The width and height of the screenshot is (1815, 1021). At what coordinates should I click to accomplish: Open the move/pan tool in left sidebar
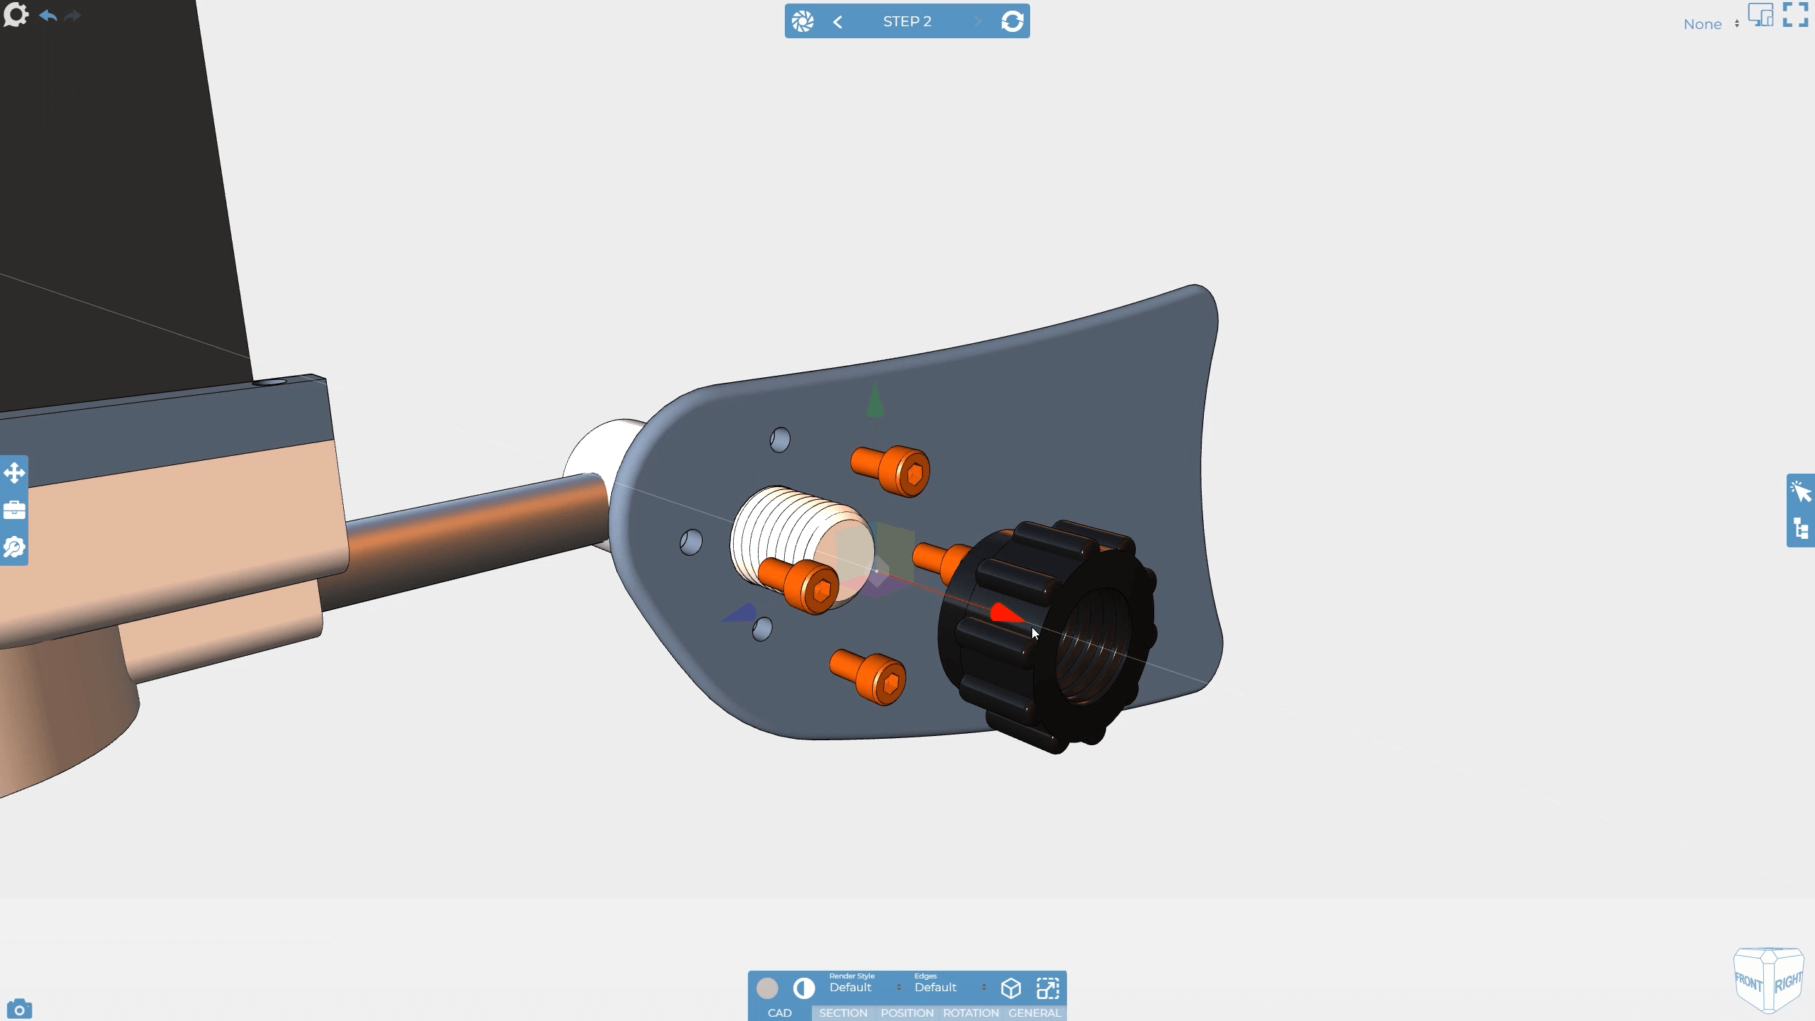click(14, 473)
